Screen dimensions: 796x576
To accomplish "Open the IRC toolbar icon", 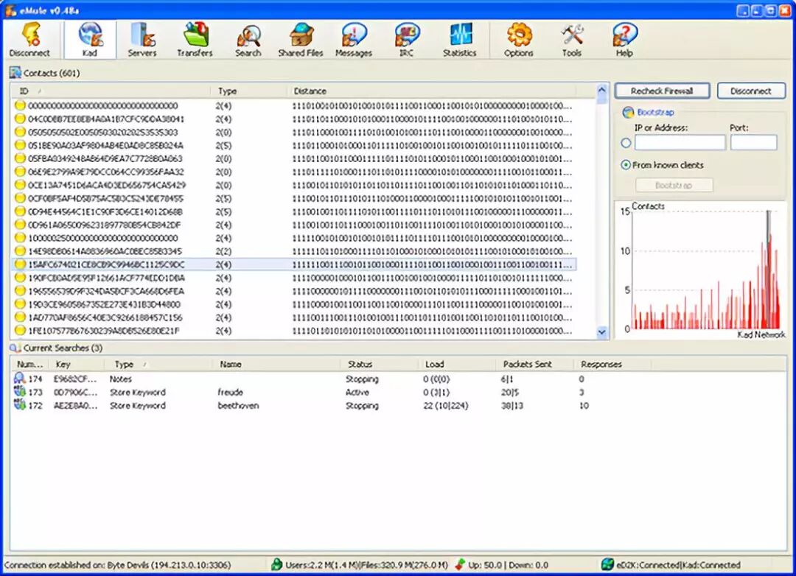I will coord(407,40).
